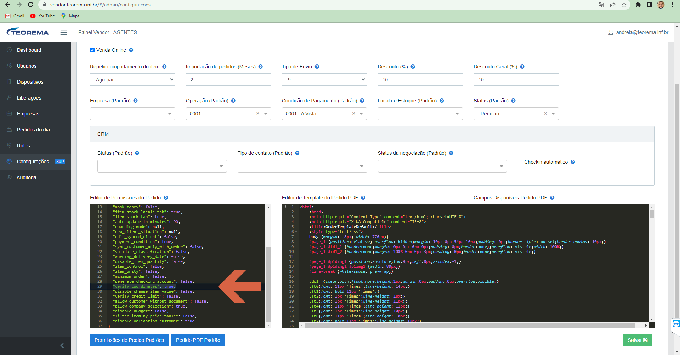Open the andreia@teorema.inf.br user menu

[x=638, y=32]
